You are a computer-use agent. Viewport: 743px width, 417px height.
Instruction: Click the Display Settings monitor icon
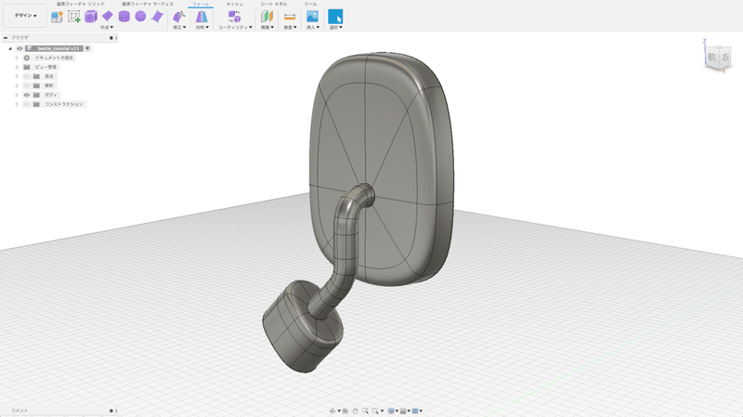(x=391, y=410)
